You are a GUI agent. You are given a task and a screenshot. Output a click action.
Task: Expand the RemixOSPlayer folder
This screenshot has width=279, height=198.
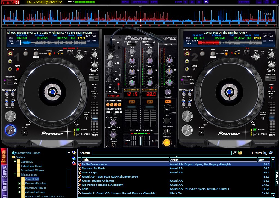pyautogui.click(x=19, y=188)
